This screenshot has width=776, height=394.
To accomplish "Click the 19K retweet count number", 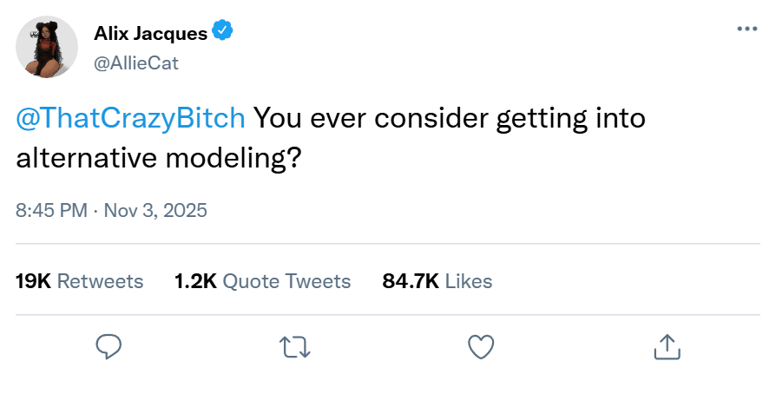I will tap(33, 281).
